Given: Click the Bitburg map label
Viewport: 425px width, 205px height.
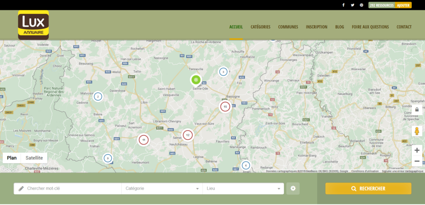Looking at the screenshot, I should (x=391, y=107).
